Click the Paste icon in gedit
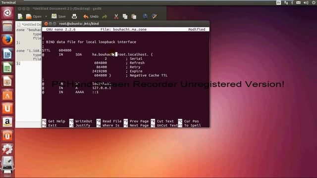The image size is (317, 178). [x=134, y=16]
